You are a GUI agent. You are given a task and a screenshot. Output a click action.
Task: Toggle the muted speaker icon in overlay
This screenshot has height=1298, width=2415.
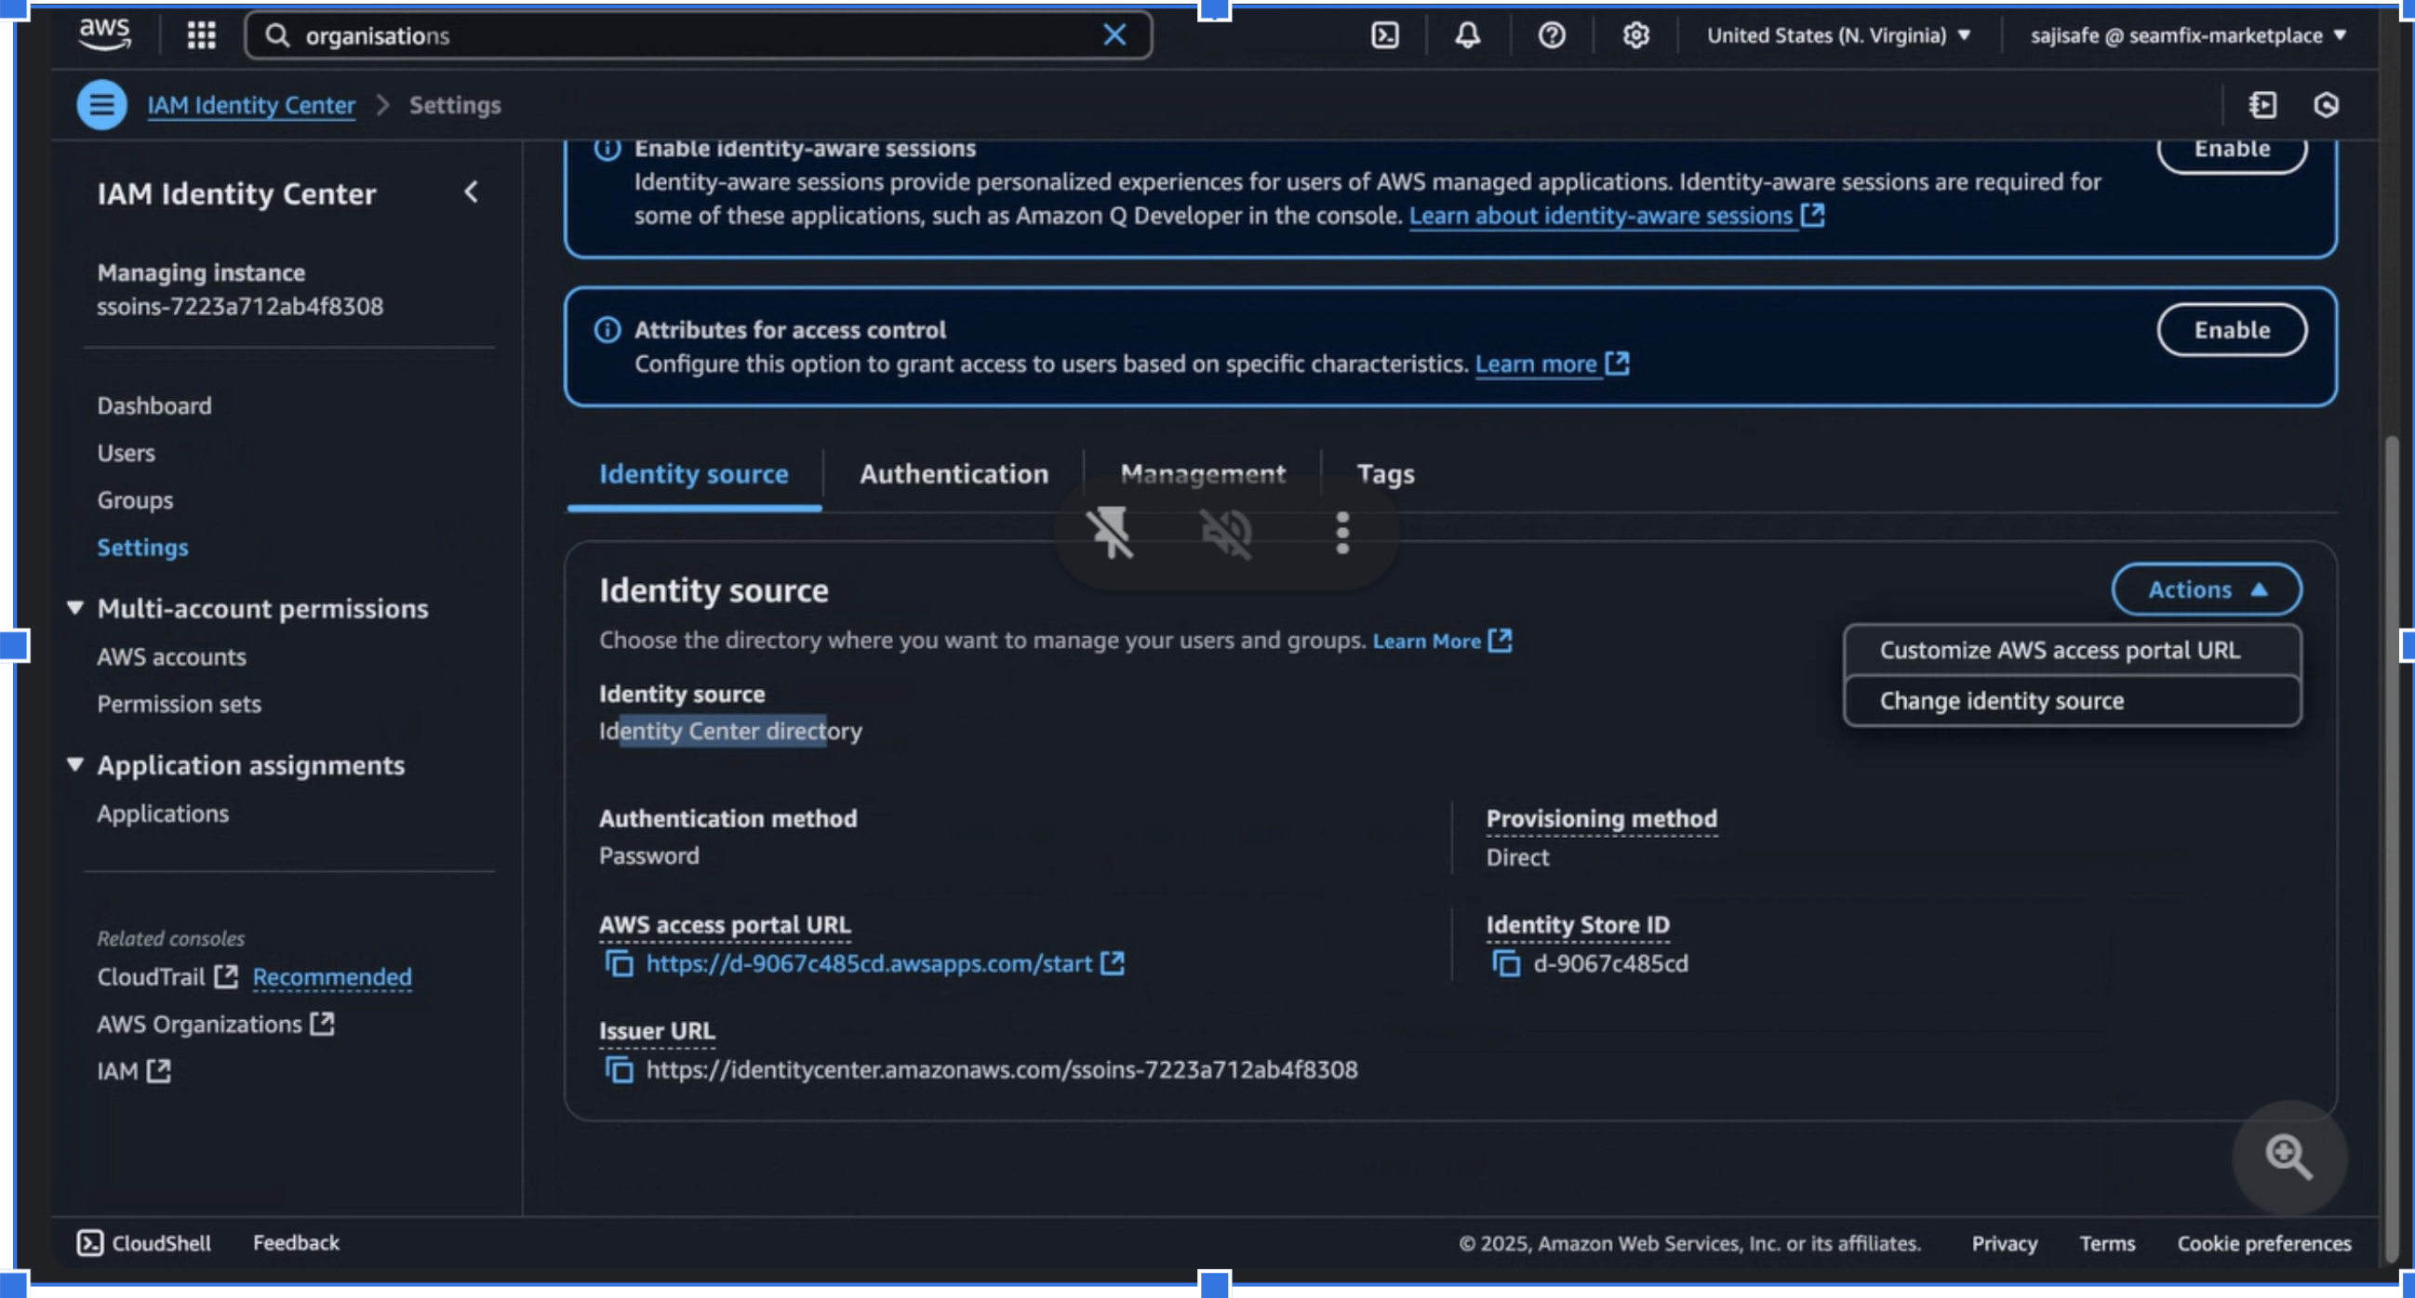(x=1225, y=533)
